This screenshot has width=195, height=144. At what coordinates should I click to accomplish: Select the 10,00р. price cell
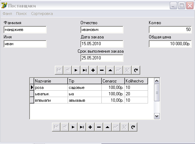tap(113, 100)
